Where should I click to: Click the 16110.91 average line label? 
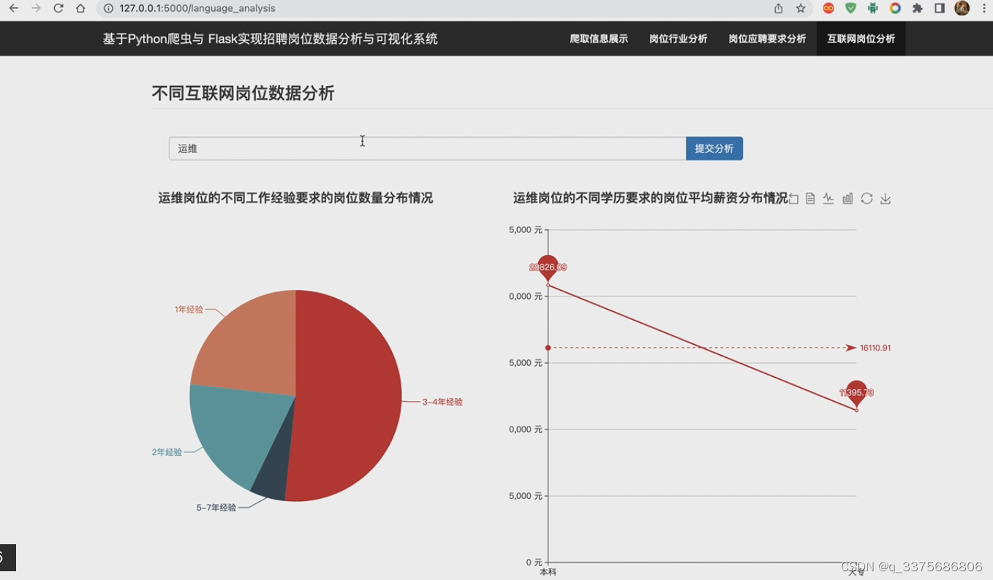coord(875,348)
